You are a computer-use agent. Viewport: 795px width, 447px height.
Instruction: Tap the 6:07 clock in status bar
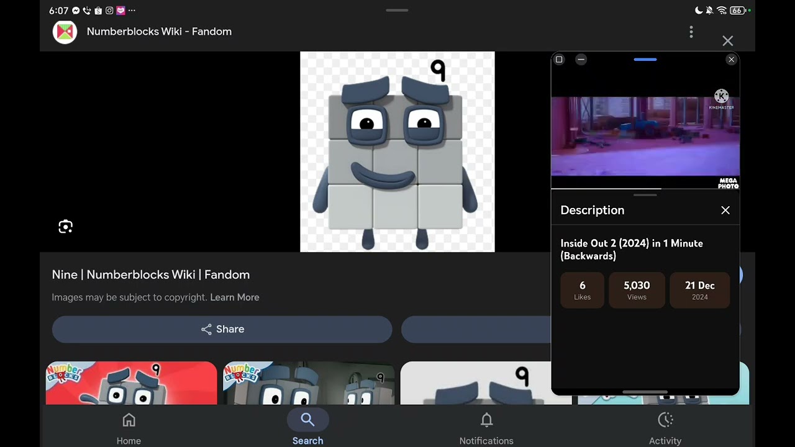(58, 11)
